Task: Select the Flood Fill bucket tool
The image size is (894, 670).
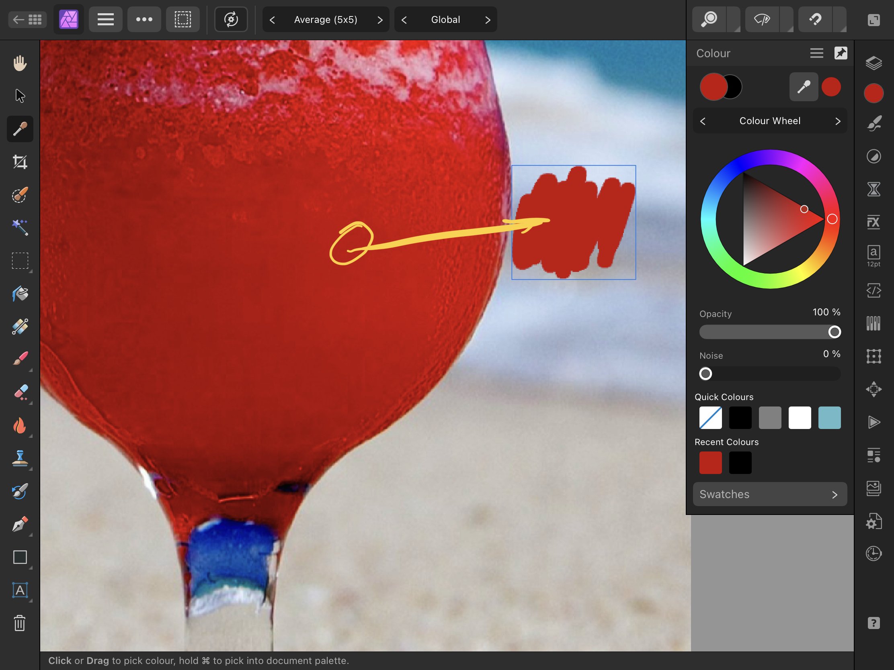Action: coord(20,294)
